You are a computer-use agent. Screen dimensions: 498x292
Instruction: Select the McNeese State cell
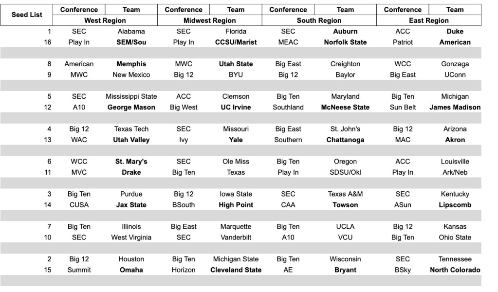point(345,108)
